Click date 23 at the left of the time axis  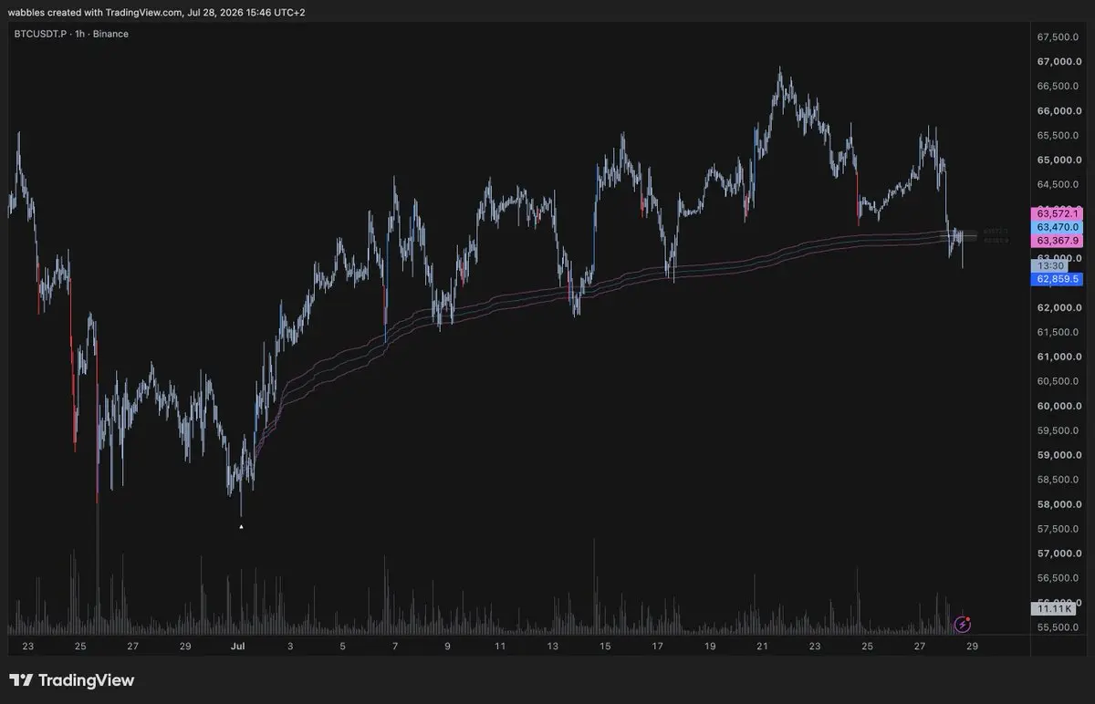(x=28, y=646)
